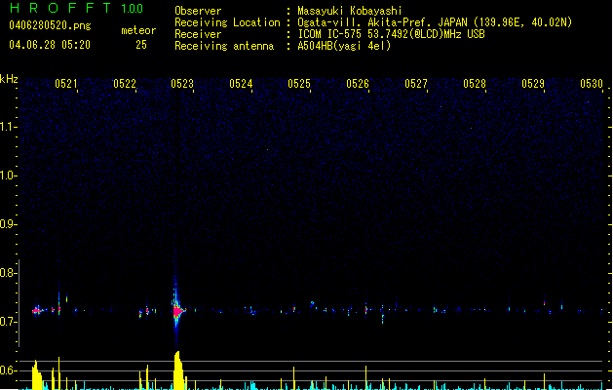Click the filename 0406280520.png

50,25
